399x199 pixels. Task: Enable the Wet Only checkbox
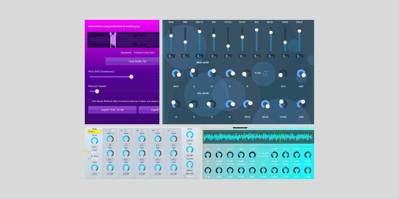[x=185, y=176]
